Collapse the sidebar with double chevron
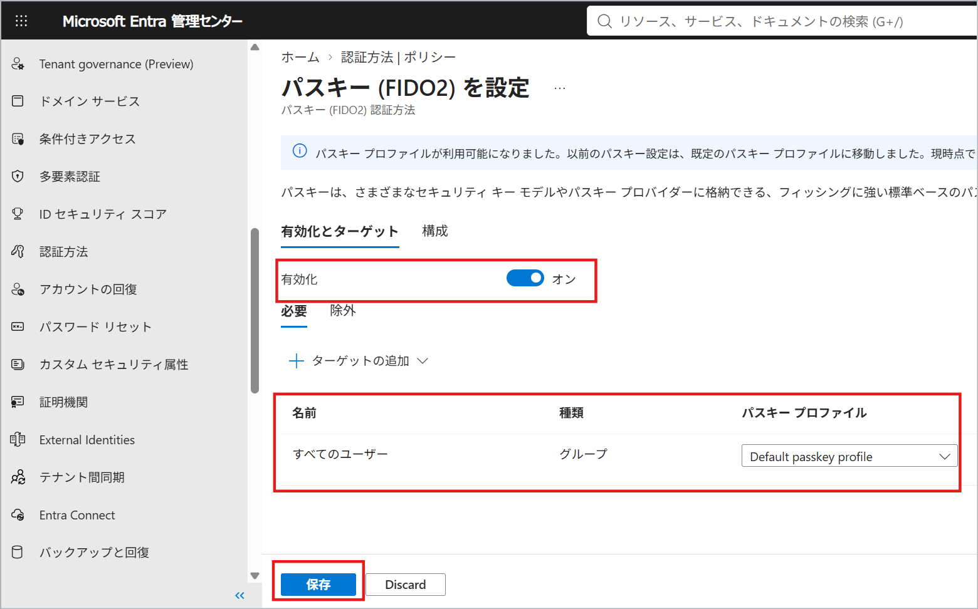978x609 pixels. [x=239, y=595]
